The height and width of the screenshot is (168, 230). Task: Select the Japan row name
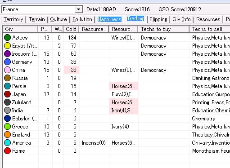(x=19, y=94)
